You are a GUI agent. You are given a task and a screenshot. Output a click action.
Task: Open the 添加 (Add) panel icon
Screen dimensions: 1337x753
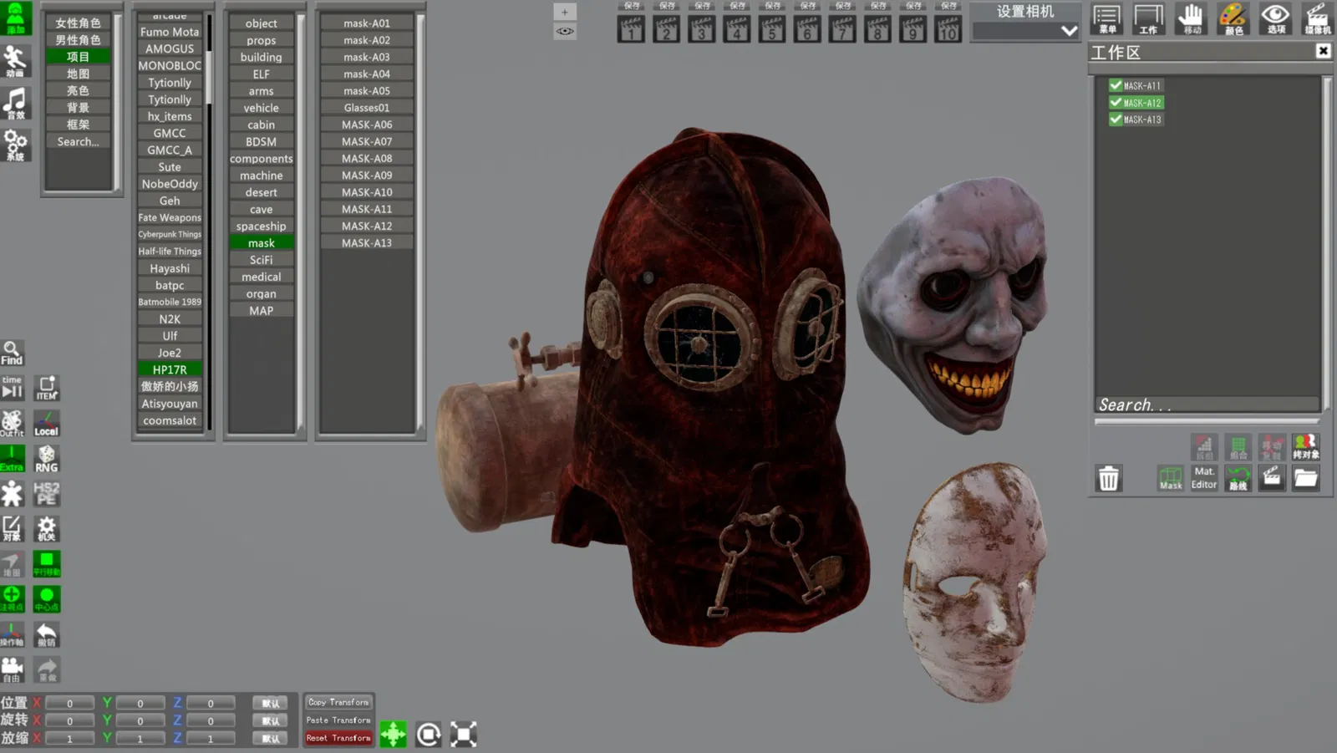(x=15, y=18)
